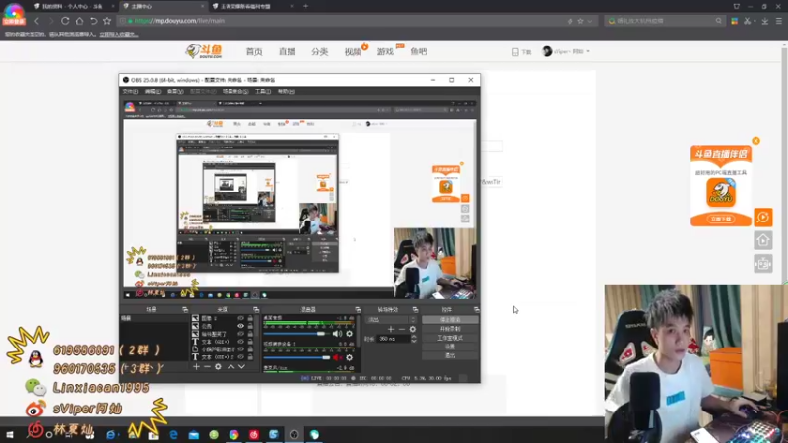
Task: Close the 斗鱼直播伴侣 floating ad
Action: coord(755,141)
